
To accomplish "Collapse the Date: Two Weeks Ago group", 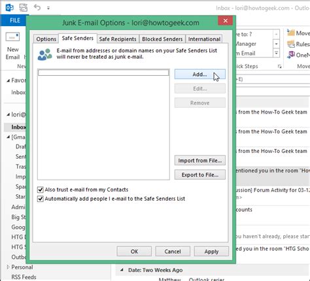I will (122, 270).
